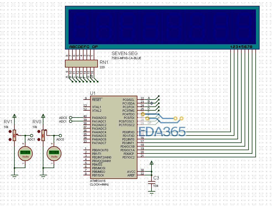272x206 pixels.
Task: Click the C3 capacitor symbol
Action: (x=151, y=182)
